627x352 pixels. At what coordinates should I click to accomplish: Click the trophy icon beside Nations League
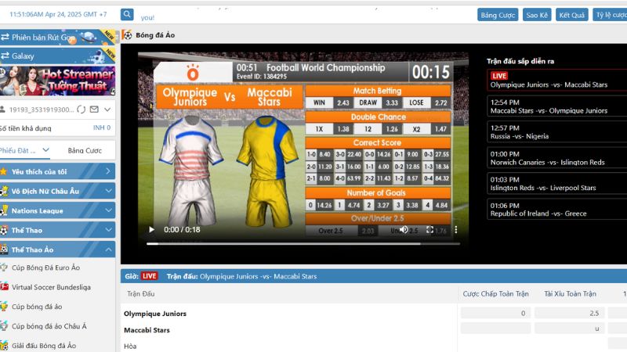click(4, 210)
